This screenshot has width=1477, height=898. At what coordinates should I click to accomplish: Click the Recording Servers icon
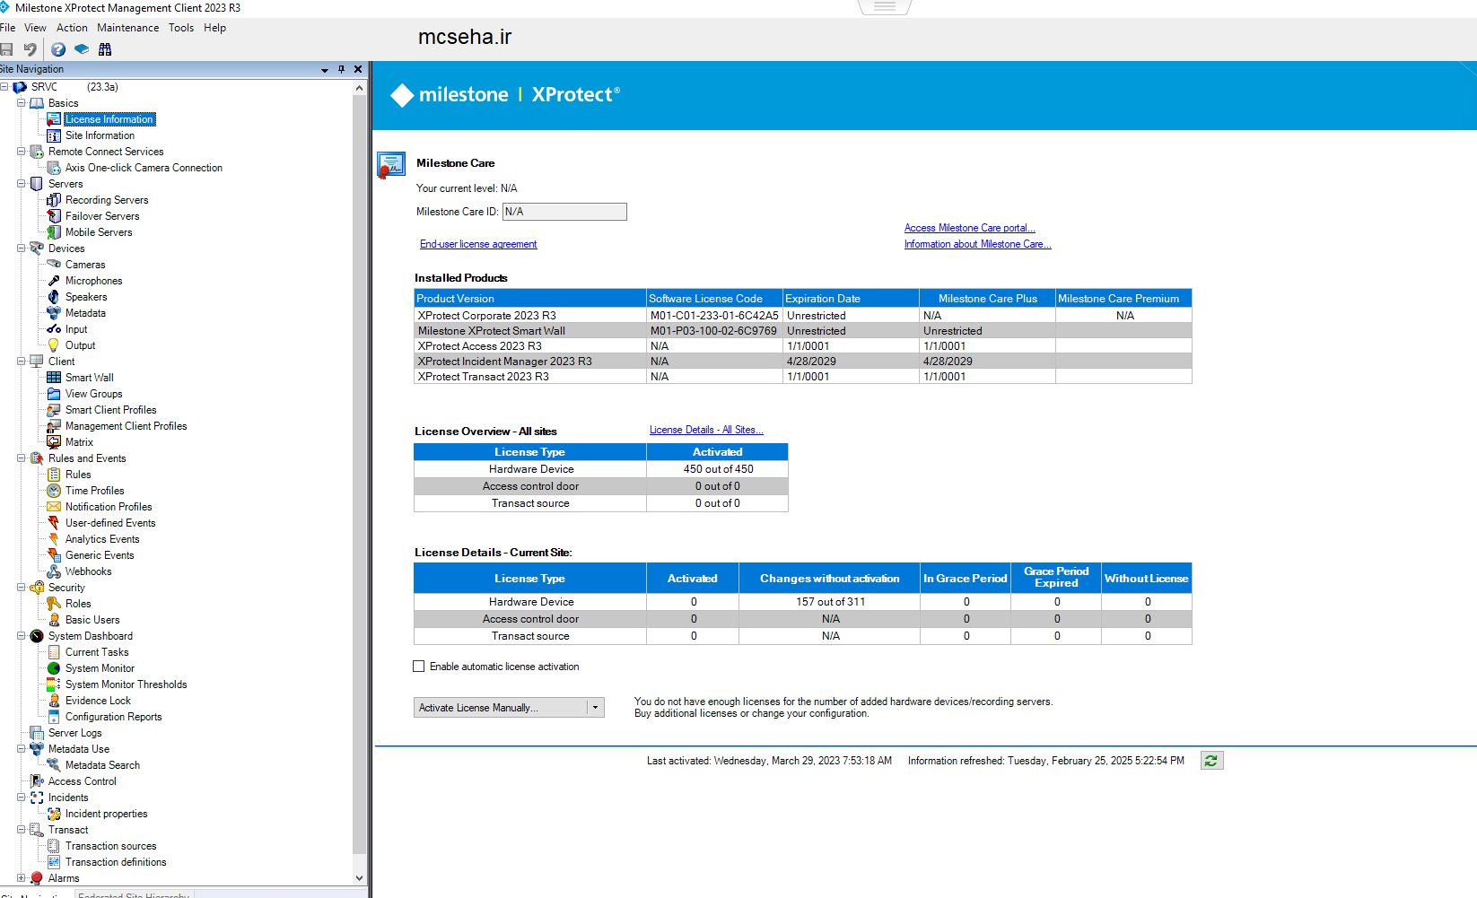tap(54, 200)
